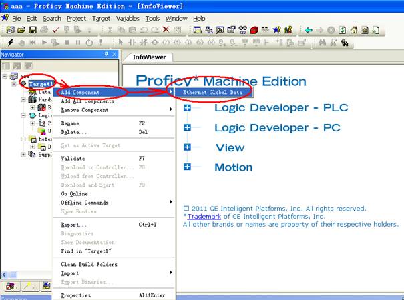This screenshot has width=404, height=300.
Task: Expand the Motion section in InfoViewer
Action: 187,167
